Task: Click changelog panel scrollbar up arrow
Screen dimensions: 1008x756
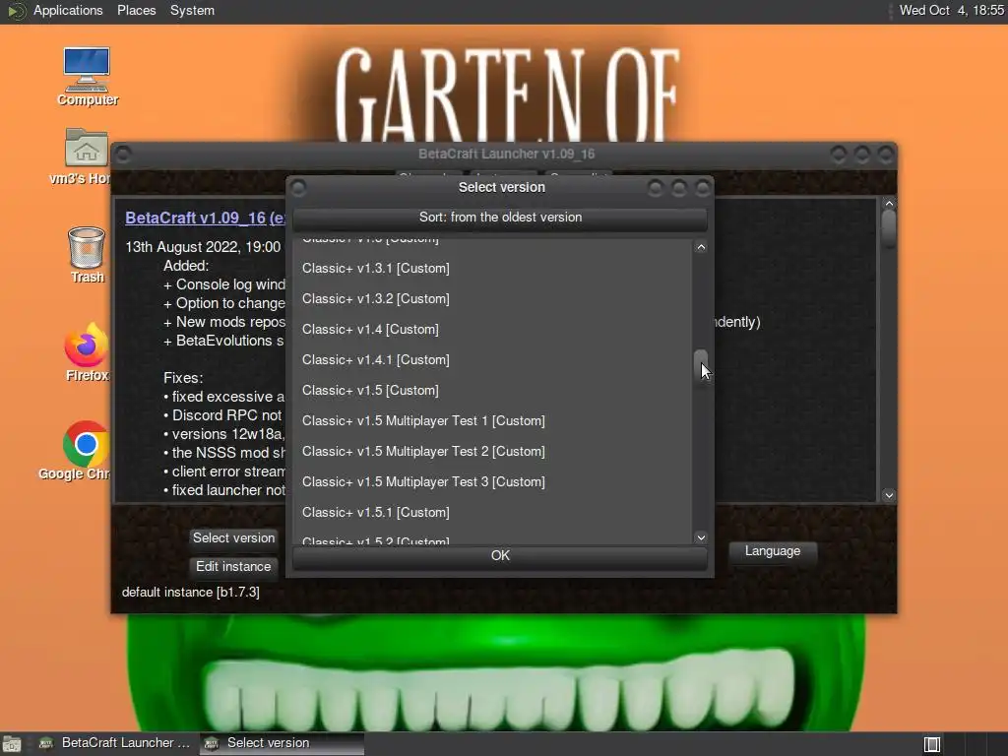Action: pos(889,204)
